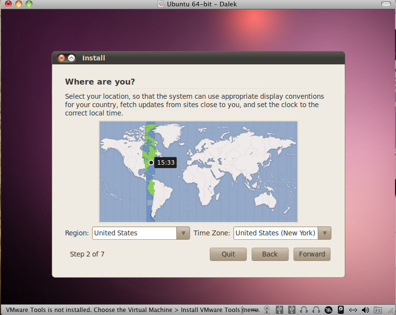Click the sound speaker icon in status bar
Screen dimensions: 396x315
click(x=365, y=310)
